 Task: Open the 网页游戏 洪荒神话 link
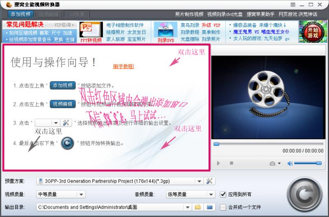tap(298, 14)
